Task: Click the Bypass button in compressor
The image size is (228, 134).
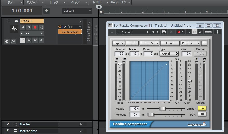Action: click(119, 43)
